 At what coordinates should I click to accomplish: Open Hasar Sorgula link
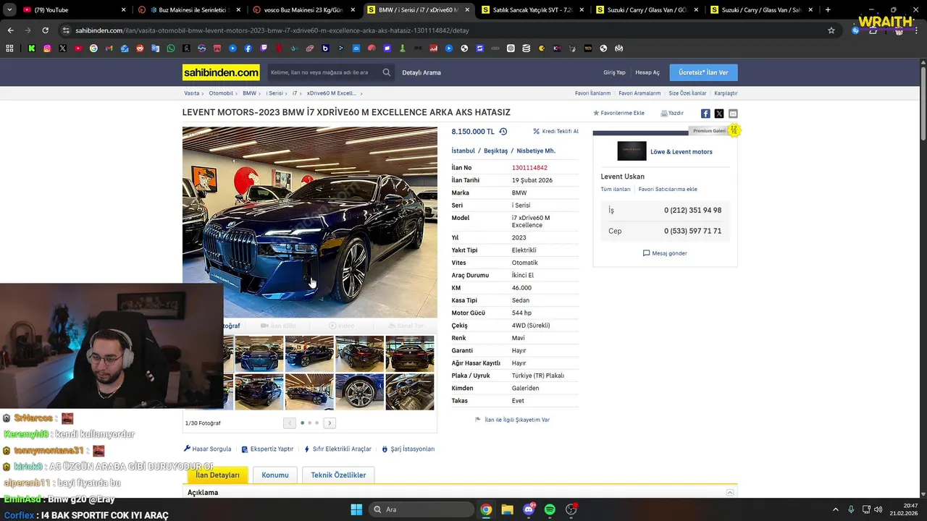point(207,449)
